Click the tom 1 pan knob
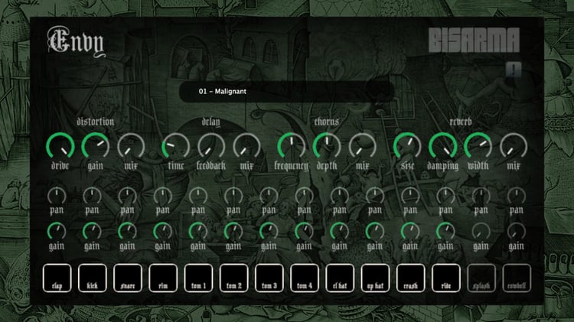The width and height of the screenshot is (574, 322). [x=198, y=196]
